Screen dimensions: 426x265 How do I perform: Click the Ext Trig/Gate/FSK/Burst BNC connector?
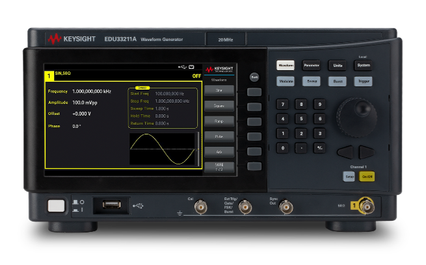(245, 207)
